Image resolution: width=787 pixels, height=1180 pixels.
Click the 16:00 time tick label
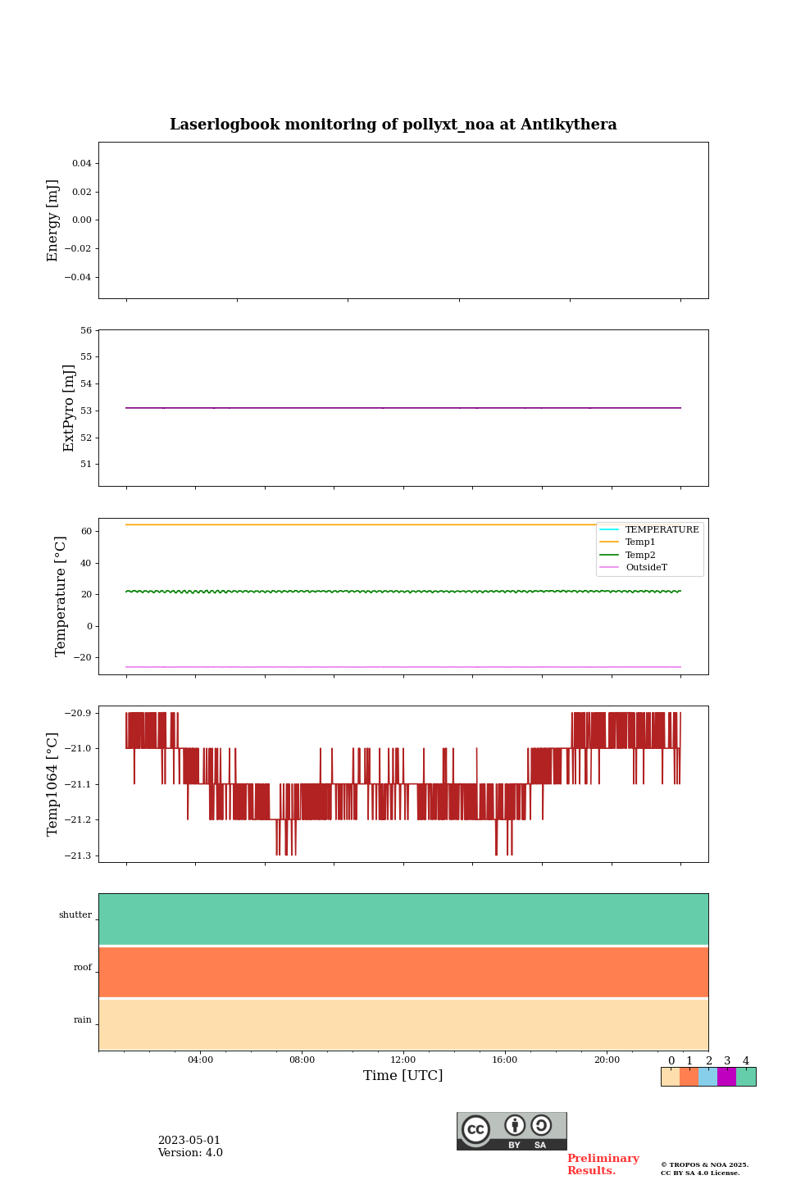pos(505,1060)
